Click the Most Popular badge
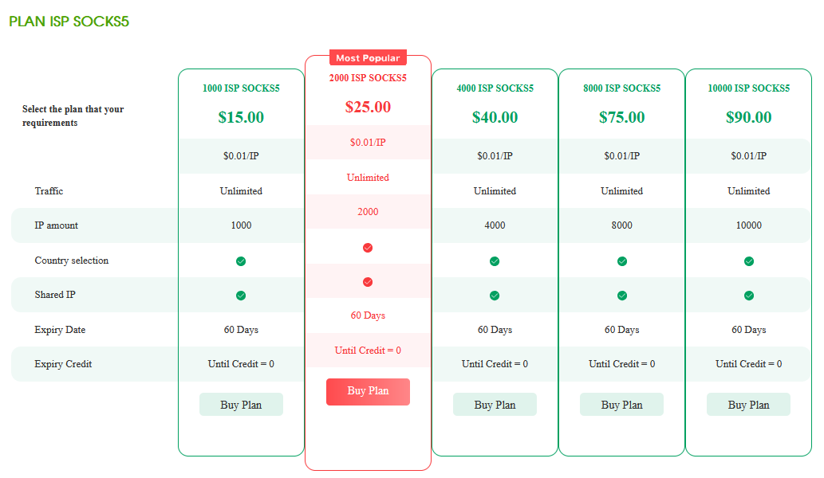 coord(368,57)
